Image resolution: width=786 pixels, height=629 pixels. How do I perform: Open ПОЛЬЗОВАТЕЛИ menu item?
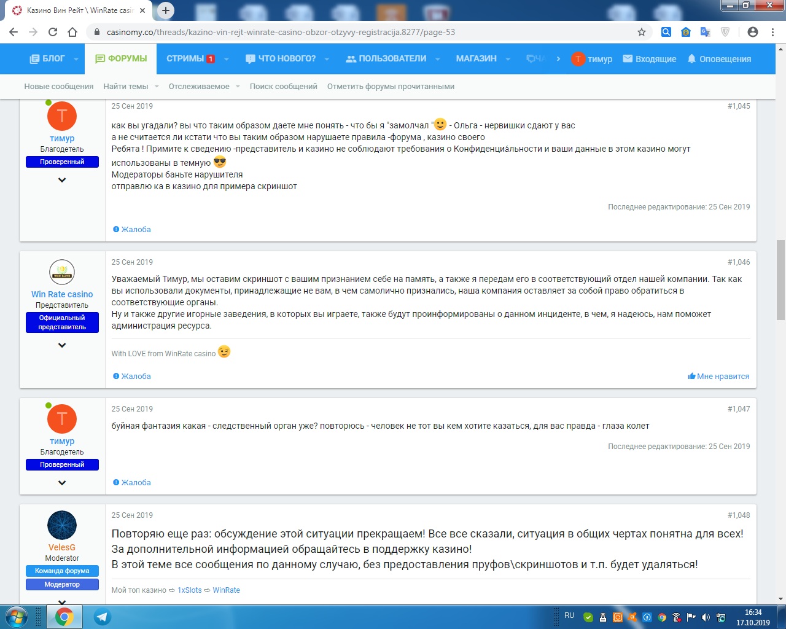click(x=386, y=59)
